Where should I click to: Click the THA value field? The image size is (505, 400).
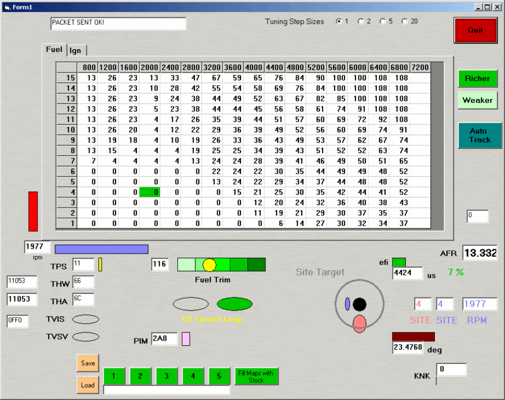point(83,299)
